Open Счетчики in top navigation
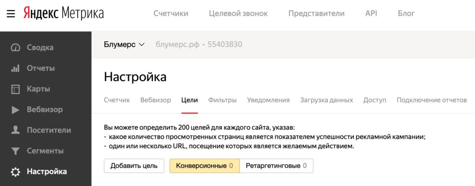This screenshot has width=475, height=186. [171, 13]
